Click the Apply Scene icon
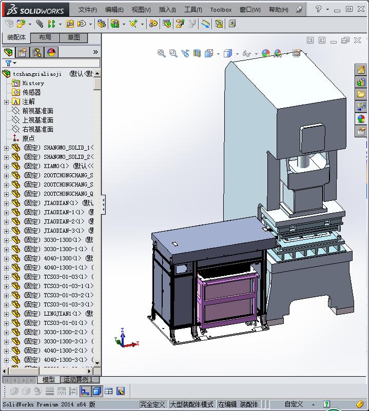Image resolution: width=369 pixels, height=411 pixels. tap(278, 53)
